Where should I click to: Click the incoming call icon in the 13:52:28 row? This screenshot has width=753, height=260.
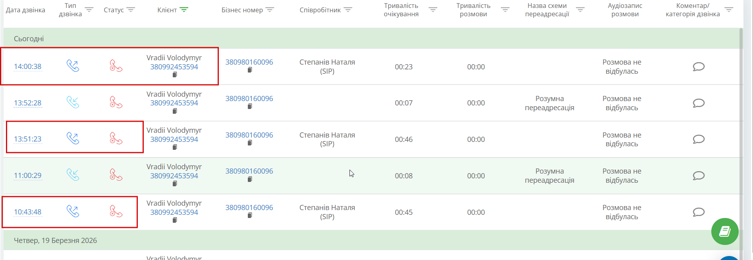pyautogui.click(x=73, y=102)
